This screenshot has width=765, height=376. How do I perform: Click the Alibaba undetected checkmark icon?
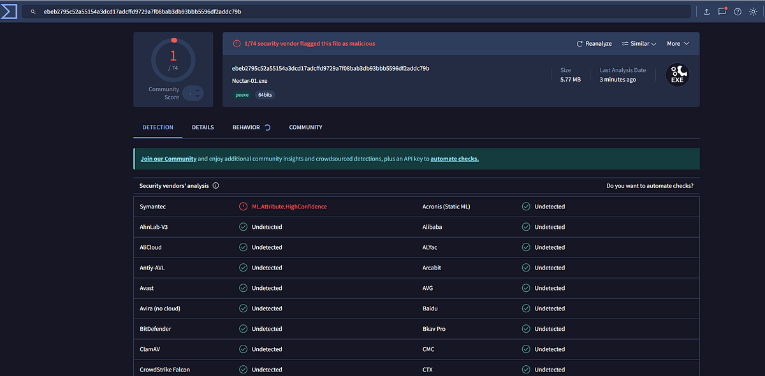526,227
